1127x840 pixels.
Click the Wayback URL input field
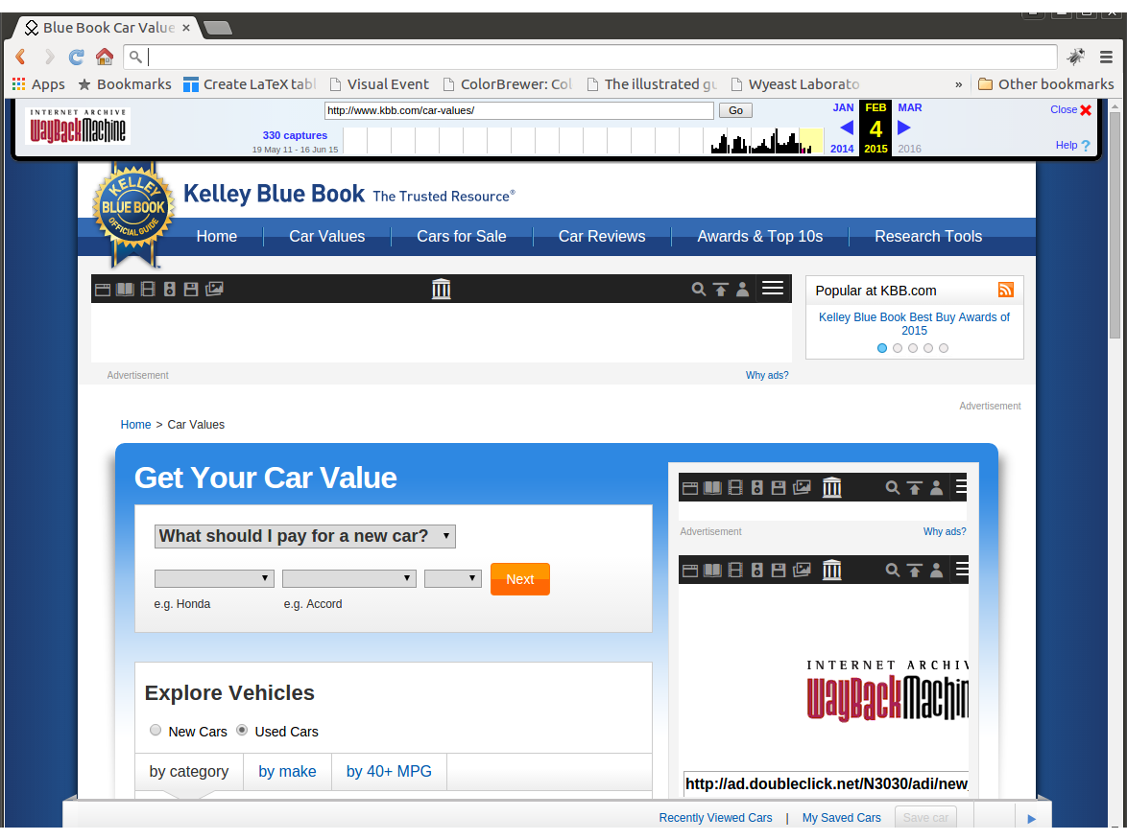(519, 110)
